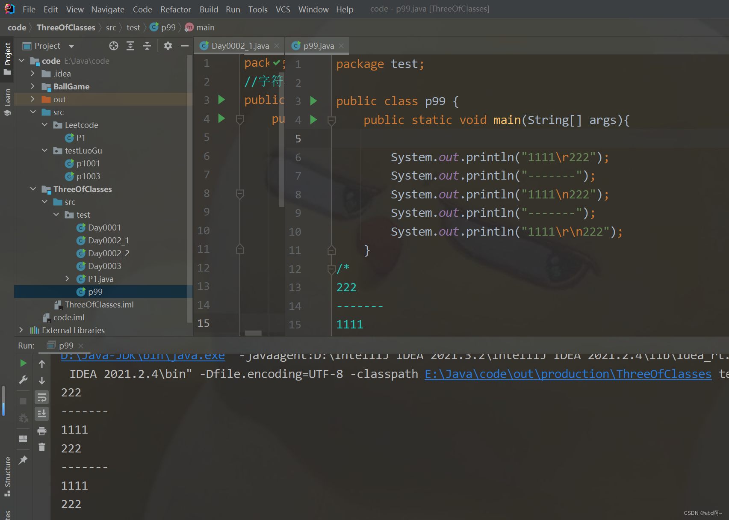Expand the .idea folder
Screen dimensions: 729x520
pyautogui.click(x=33, y=74)
